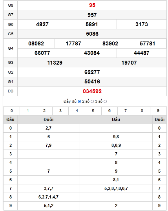Click the G2 row label
Image resolution: width=168 pixels, height=211 pixels.
(11, 72)
